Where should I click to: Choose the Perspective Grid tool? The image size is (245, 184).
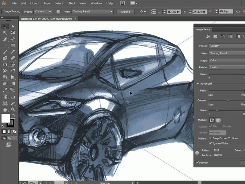(x=13, y=77)
